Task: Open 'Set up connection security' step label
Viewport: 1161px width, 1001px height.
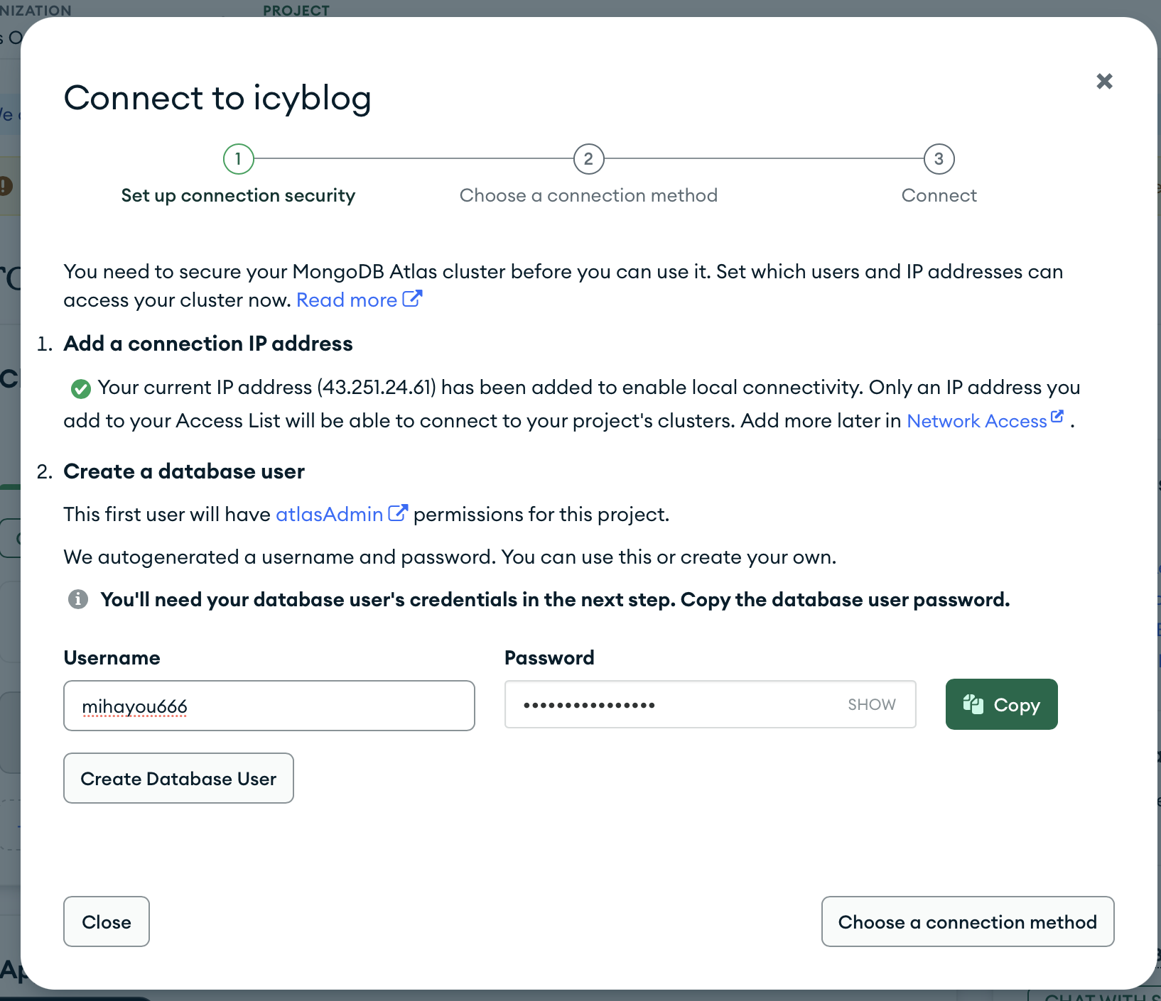Action: point(238,195)
